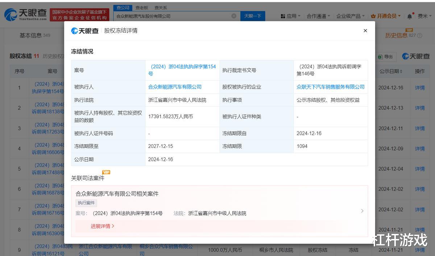Open 合众新能源汽车有限公司 company link
The width and height of the screenshot is (435, 256).
[x=175, y=87]
